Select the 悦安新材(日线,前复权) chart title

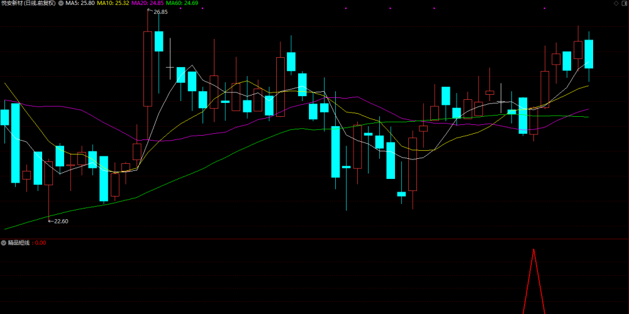point(28,3)
